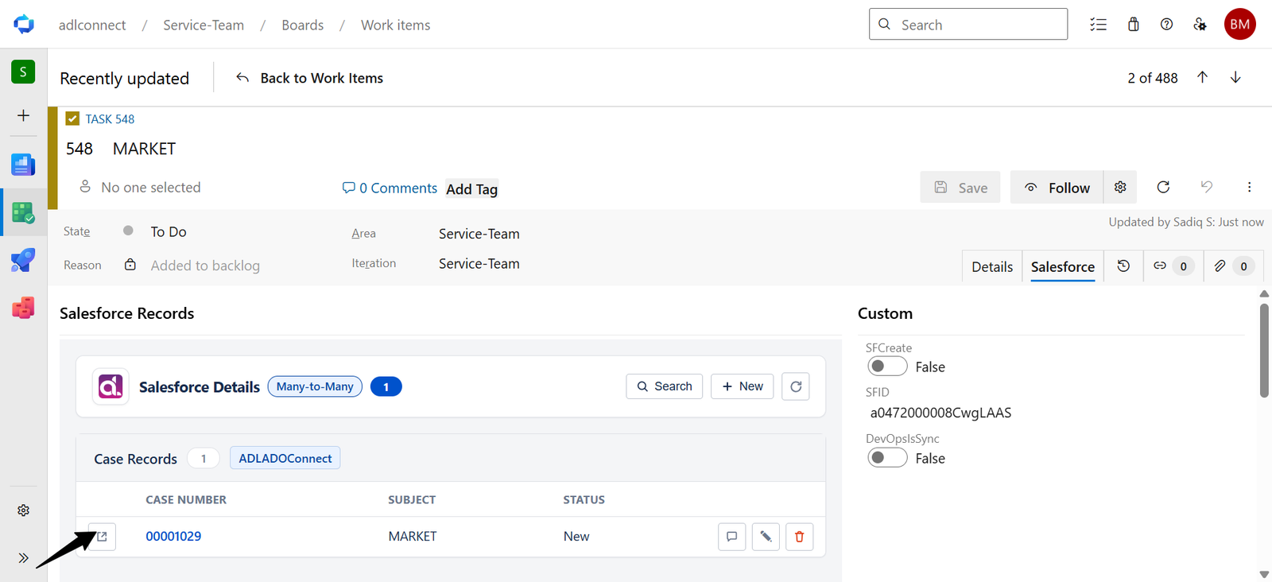Delete case 00001029 with trash icon

(x=800, y=537)
